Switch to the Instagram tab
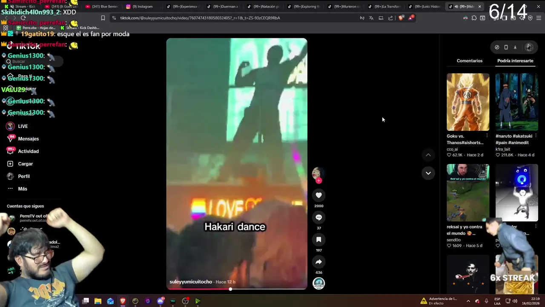This screenshot has width=545, height=307. [141, 6]
